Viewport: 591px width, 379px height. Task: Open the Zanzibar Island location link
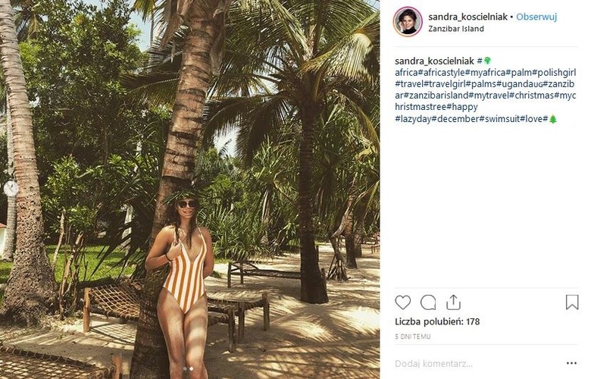coord(455,29)
